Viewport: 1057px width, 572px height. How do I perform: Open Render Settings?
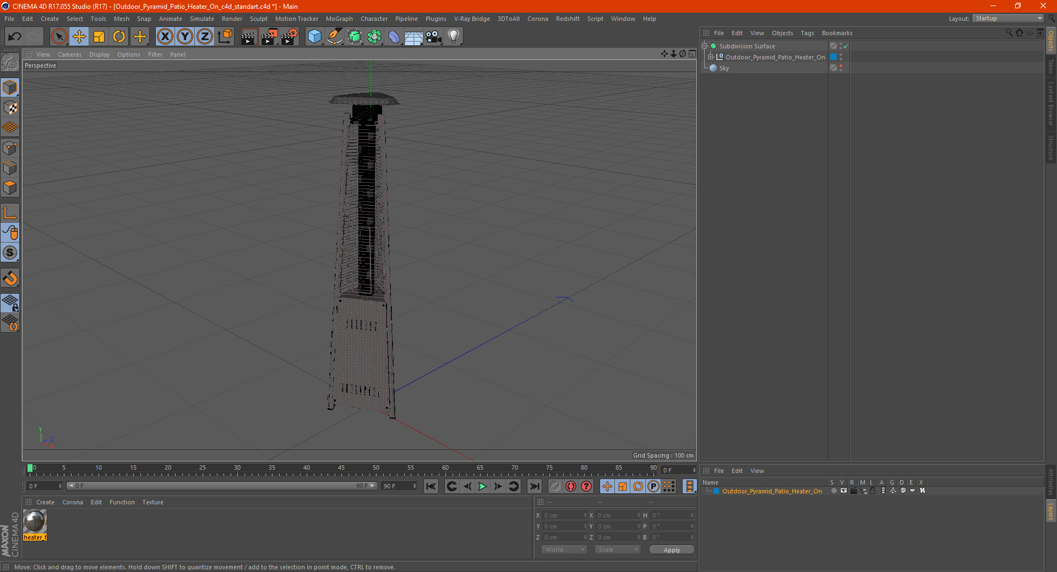290,37
